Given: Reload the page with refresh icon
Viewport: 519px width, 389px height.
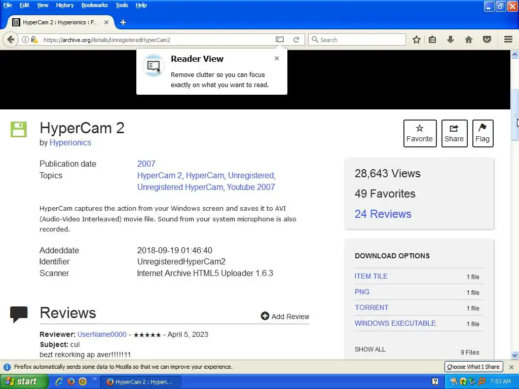Looking at the screenshot, I should (296, 40).
